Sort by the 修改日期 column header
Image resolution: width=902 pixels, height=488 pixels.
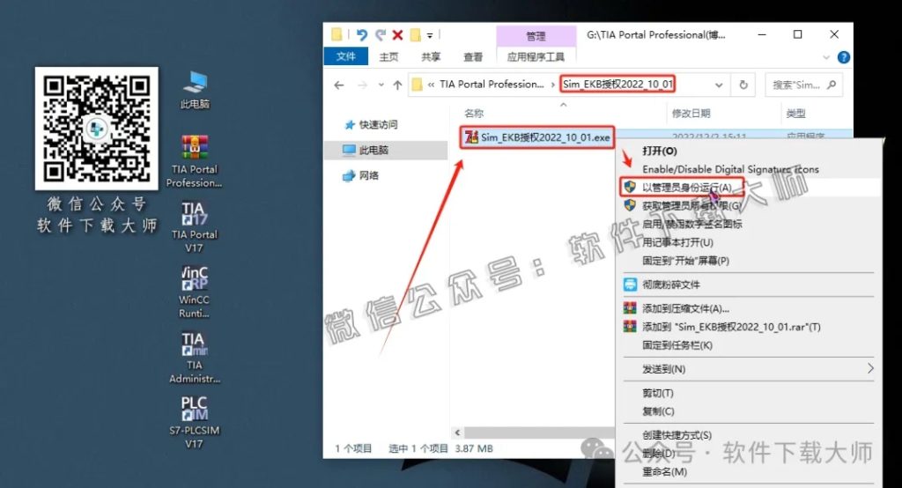pyautogui.click(x=691, y=114)
